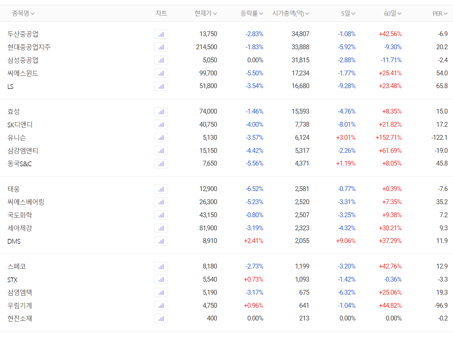The image size is (453, 337).
Task: Open stock 동국S&C
Action: pos(20,164)
